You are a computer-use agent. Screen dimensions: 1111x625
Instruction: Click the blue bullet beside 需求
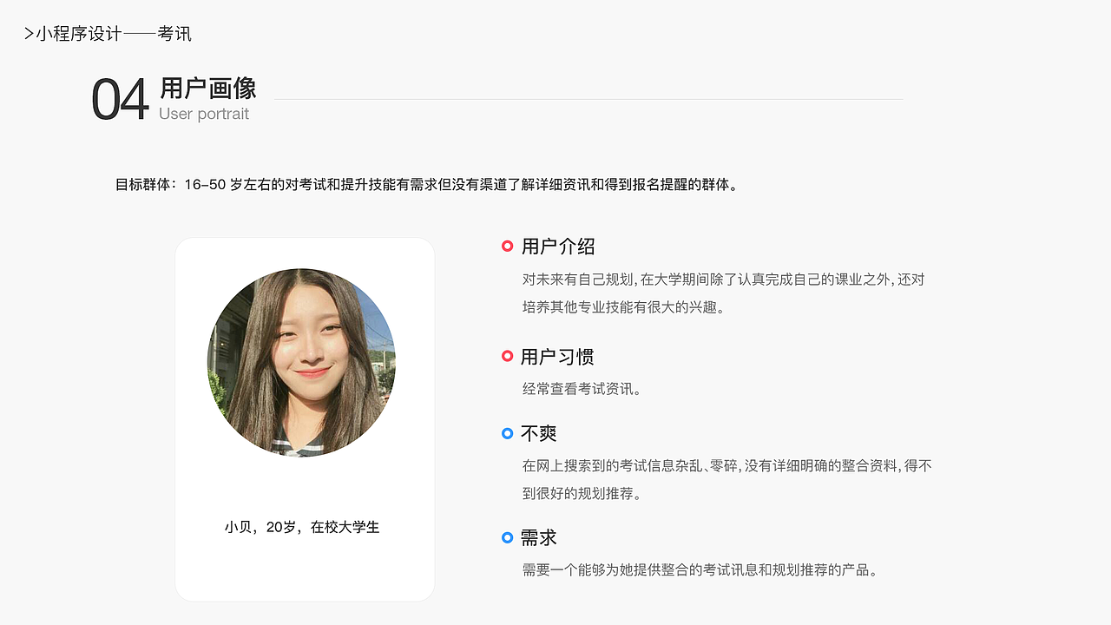pos(508,538)
